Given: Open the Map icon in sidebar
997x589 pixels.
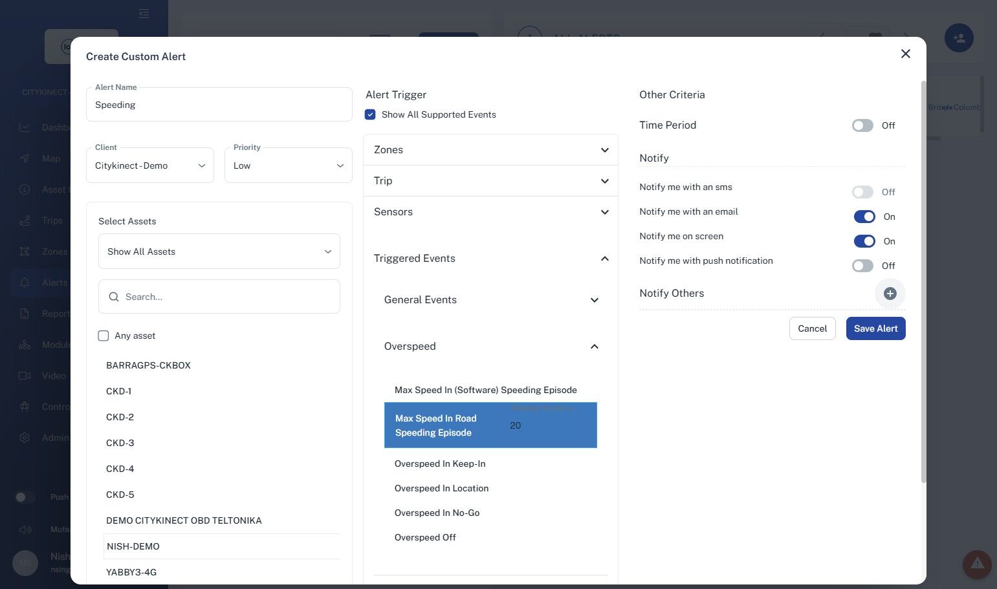Looking at the screenshot, I should [25, 158].
